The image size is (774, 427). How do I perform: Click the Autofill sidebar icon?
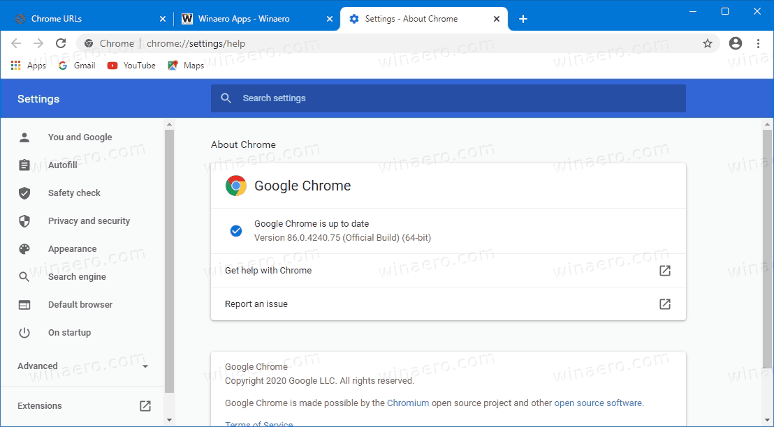(x=26, y=165)
